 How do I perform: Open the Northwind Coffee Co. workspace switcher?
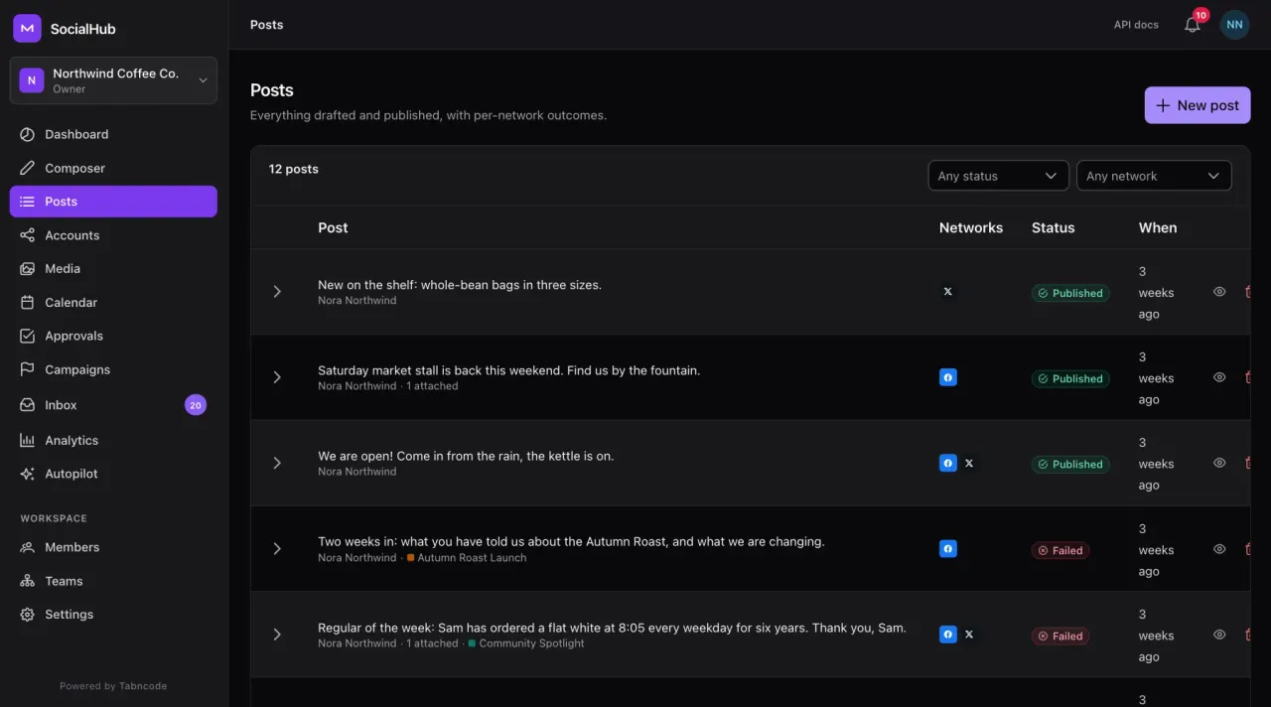(113, 80)
